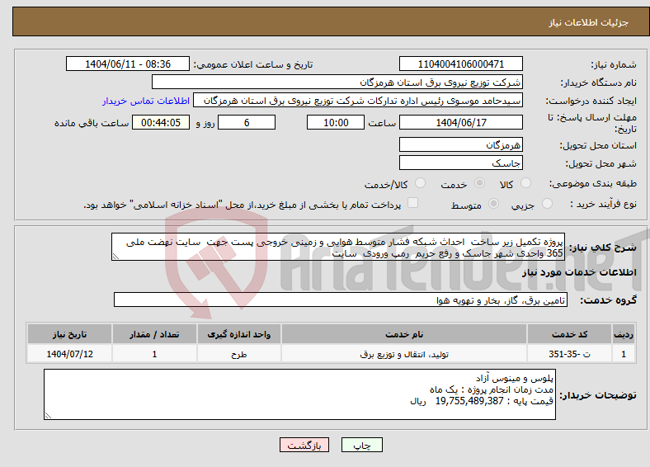Click the service code cell ت -35-351
Screen dimensions: 650x467
[570, 354]
